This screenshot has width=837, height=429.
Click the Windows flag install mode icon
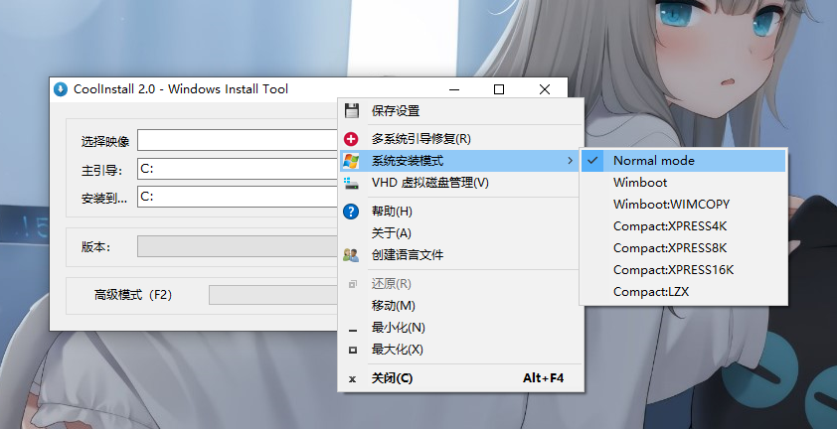[351, 161]
